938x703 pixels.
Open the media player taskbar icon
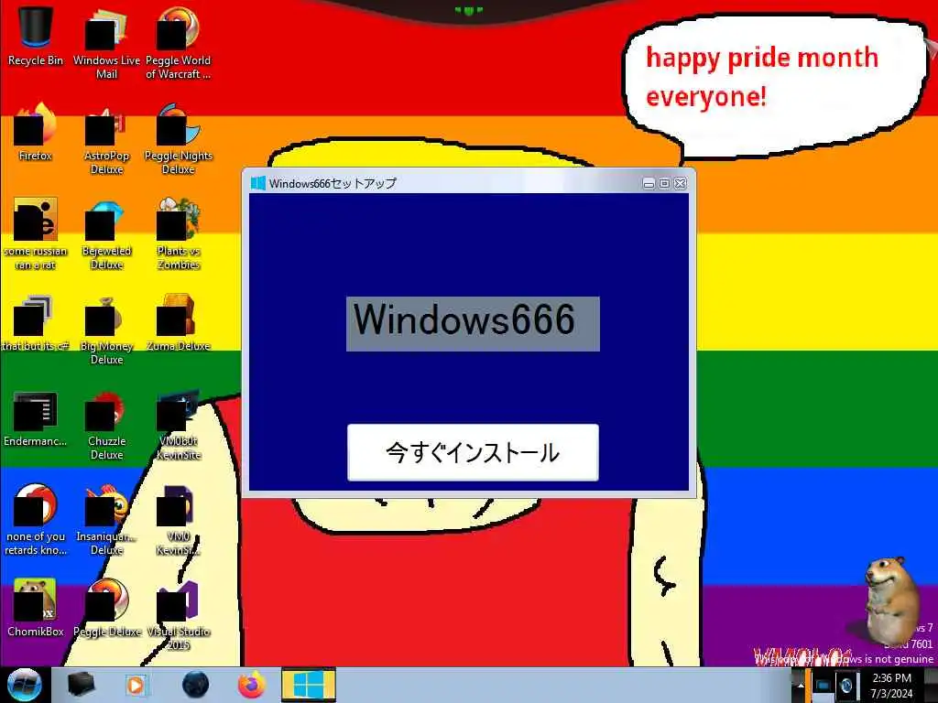pyautogui.click(x=136, y=685)
